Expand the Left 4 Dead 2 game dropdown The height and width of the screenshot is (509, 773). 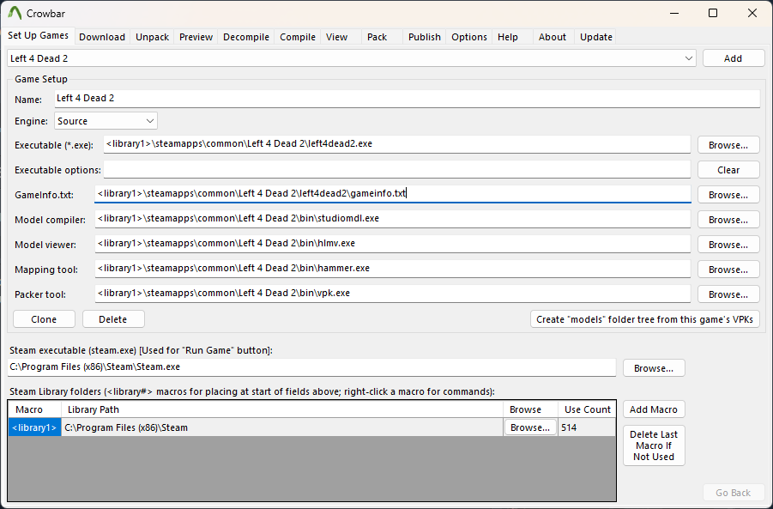pyautogui.click(x=352, y=58)
